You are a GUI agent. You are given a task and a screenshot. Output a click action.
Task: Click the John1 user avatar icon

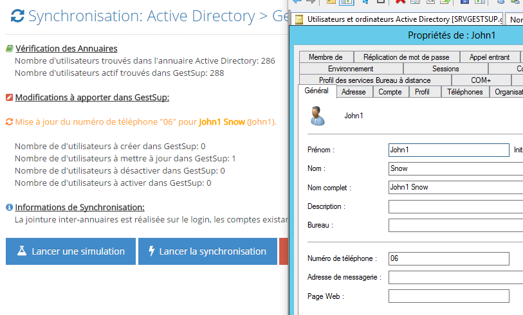pyautogui.click(x=317, y=116)
